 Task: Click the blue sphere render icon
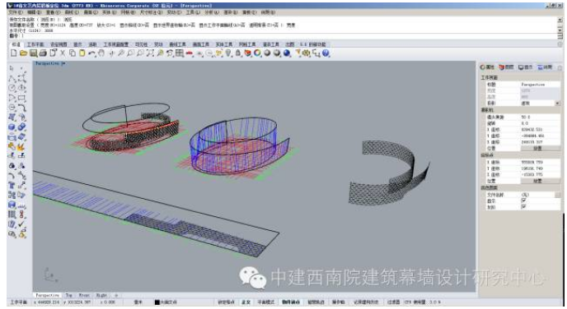[x=287, y=53]
